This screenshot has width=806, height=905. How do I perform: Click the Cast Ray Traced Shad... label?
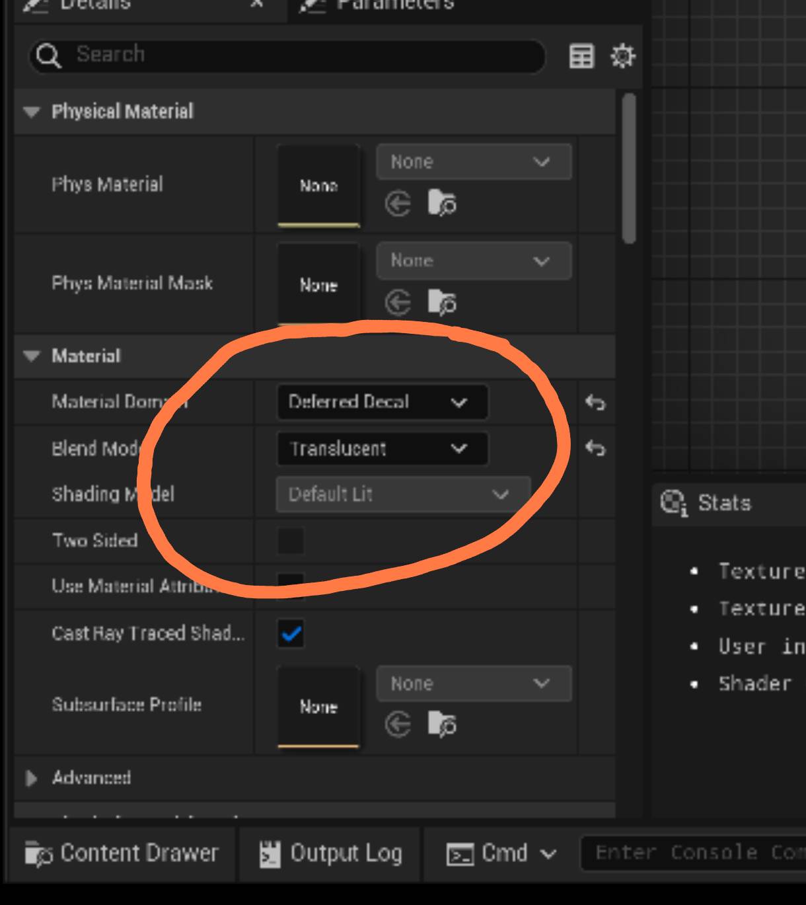[x=148, y=633]
